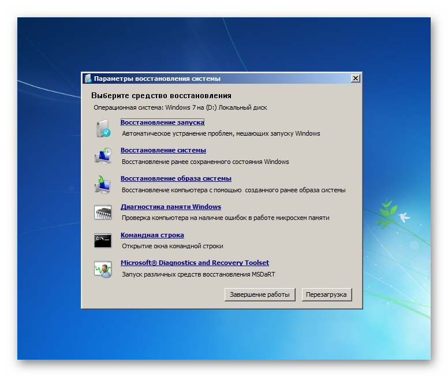Click the Startup Repair drive icon
The image size is (448, 377).
point(103,128)
